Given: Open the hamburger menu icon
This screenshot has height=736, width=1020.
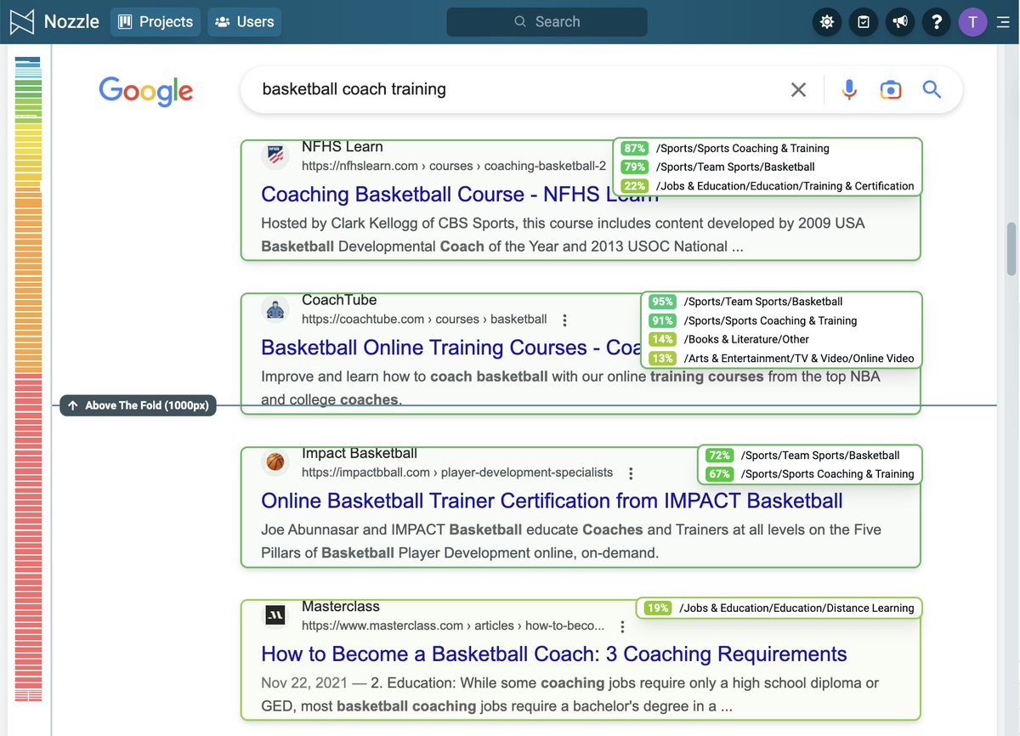Looking at the screenshot, I should (x=1003, y=22).
